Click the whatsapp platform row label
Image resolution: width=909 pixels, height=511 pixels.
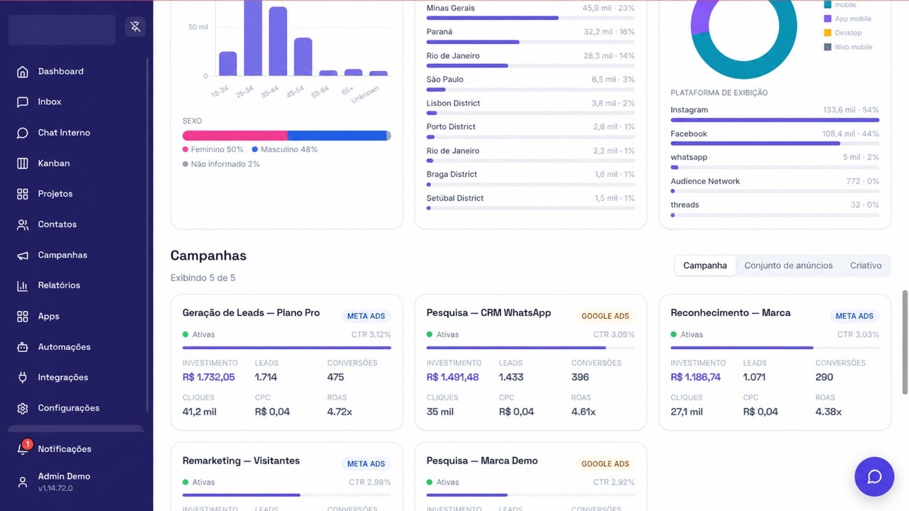pyautogui.click(x=689, y=158)
